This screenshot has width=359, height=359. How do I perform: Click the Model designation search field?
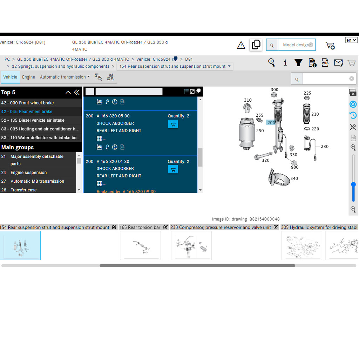point(297,45)
